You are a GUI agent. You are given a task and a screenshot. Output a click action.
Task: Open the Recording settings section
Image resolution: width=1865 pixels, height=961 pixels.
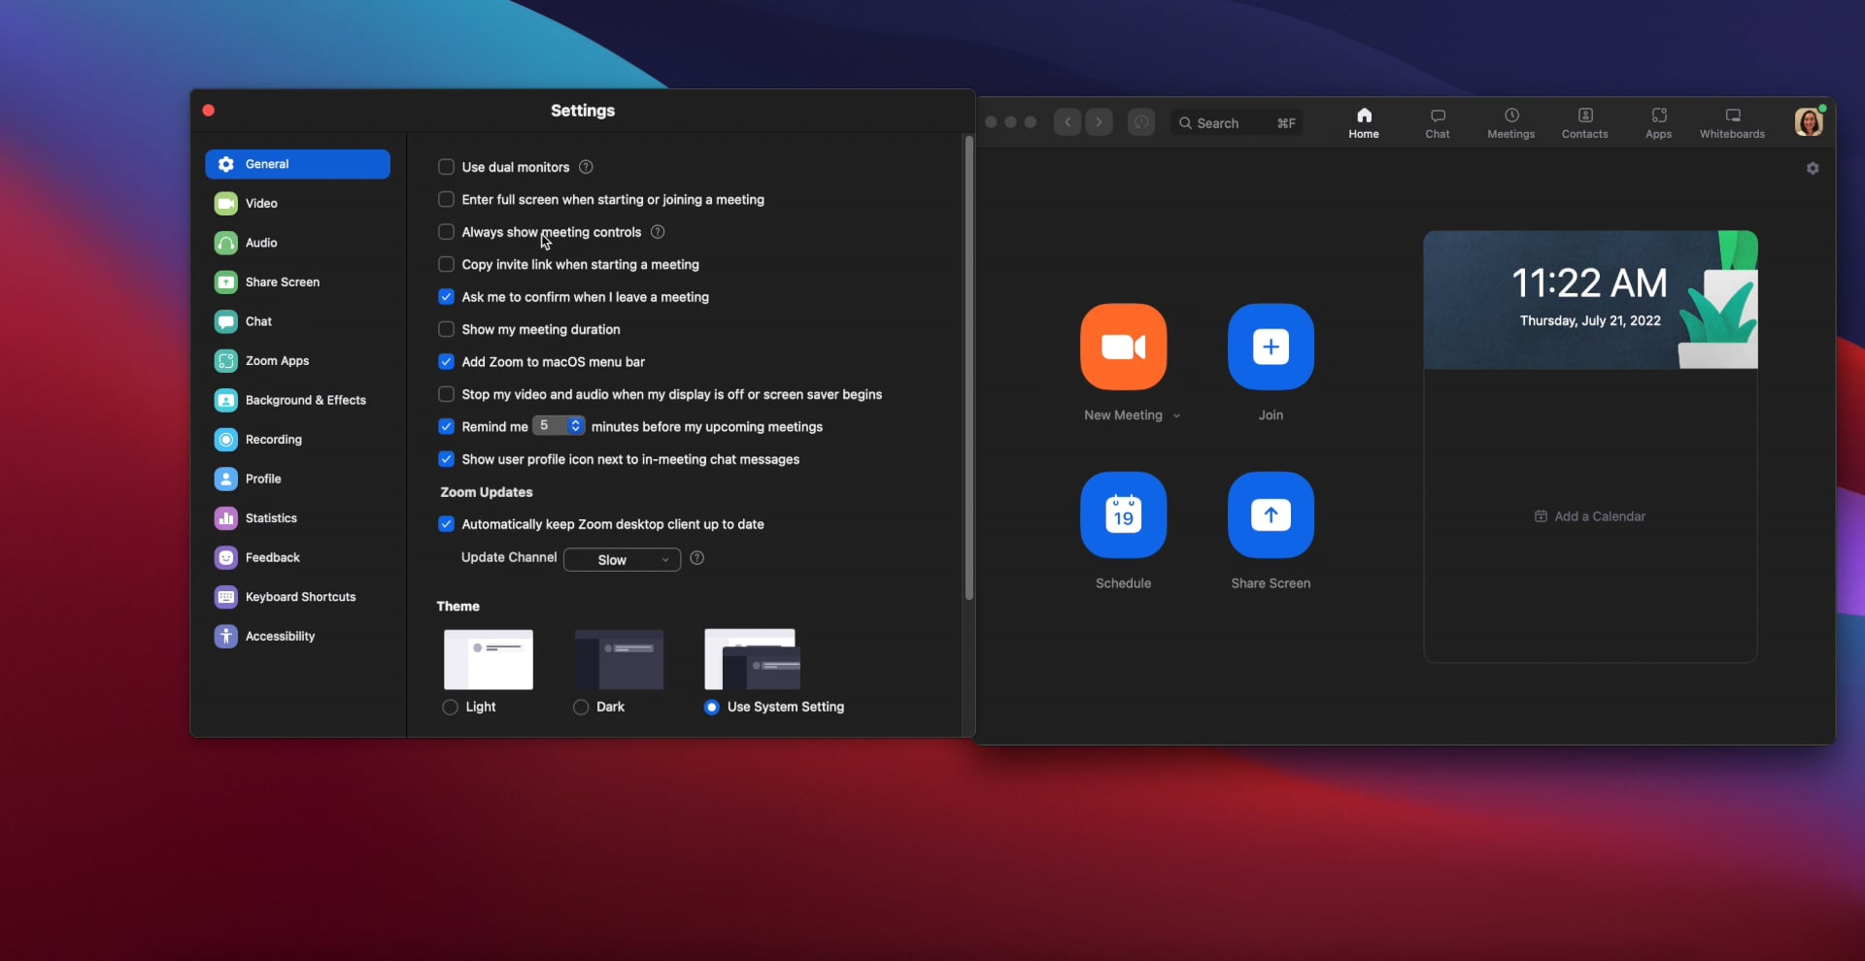click(270, 439)
